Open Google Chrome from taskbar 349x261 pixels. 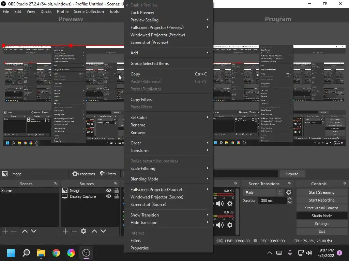click(x=56, y=253)
